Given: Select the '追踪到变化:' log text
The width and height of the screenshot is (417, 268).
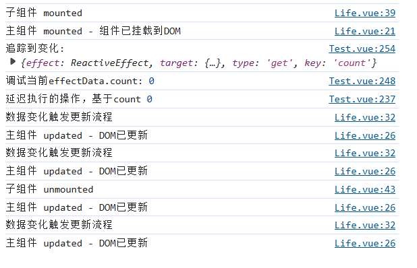Looking at the screenshot, I should [x=35, y=48].
